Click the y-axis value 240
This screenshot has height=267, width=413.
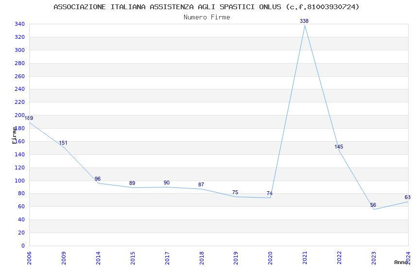(x=19, y=89)
